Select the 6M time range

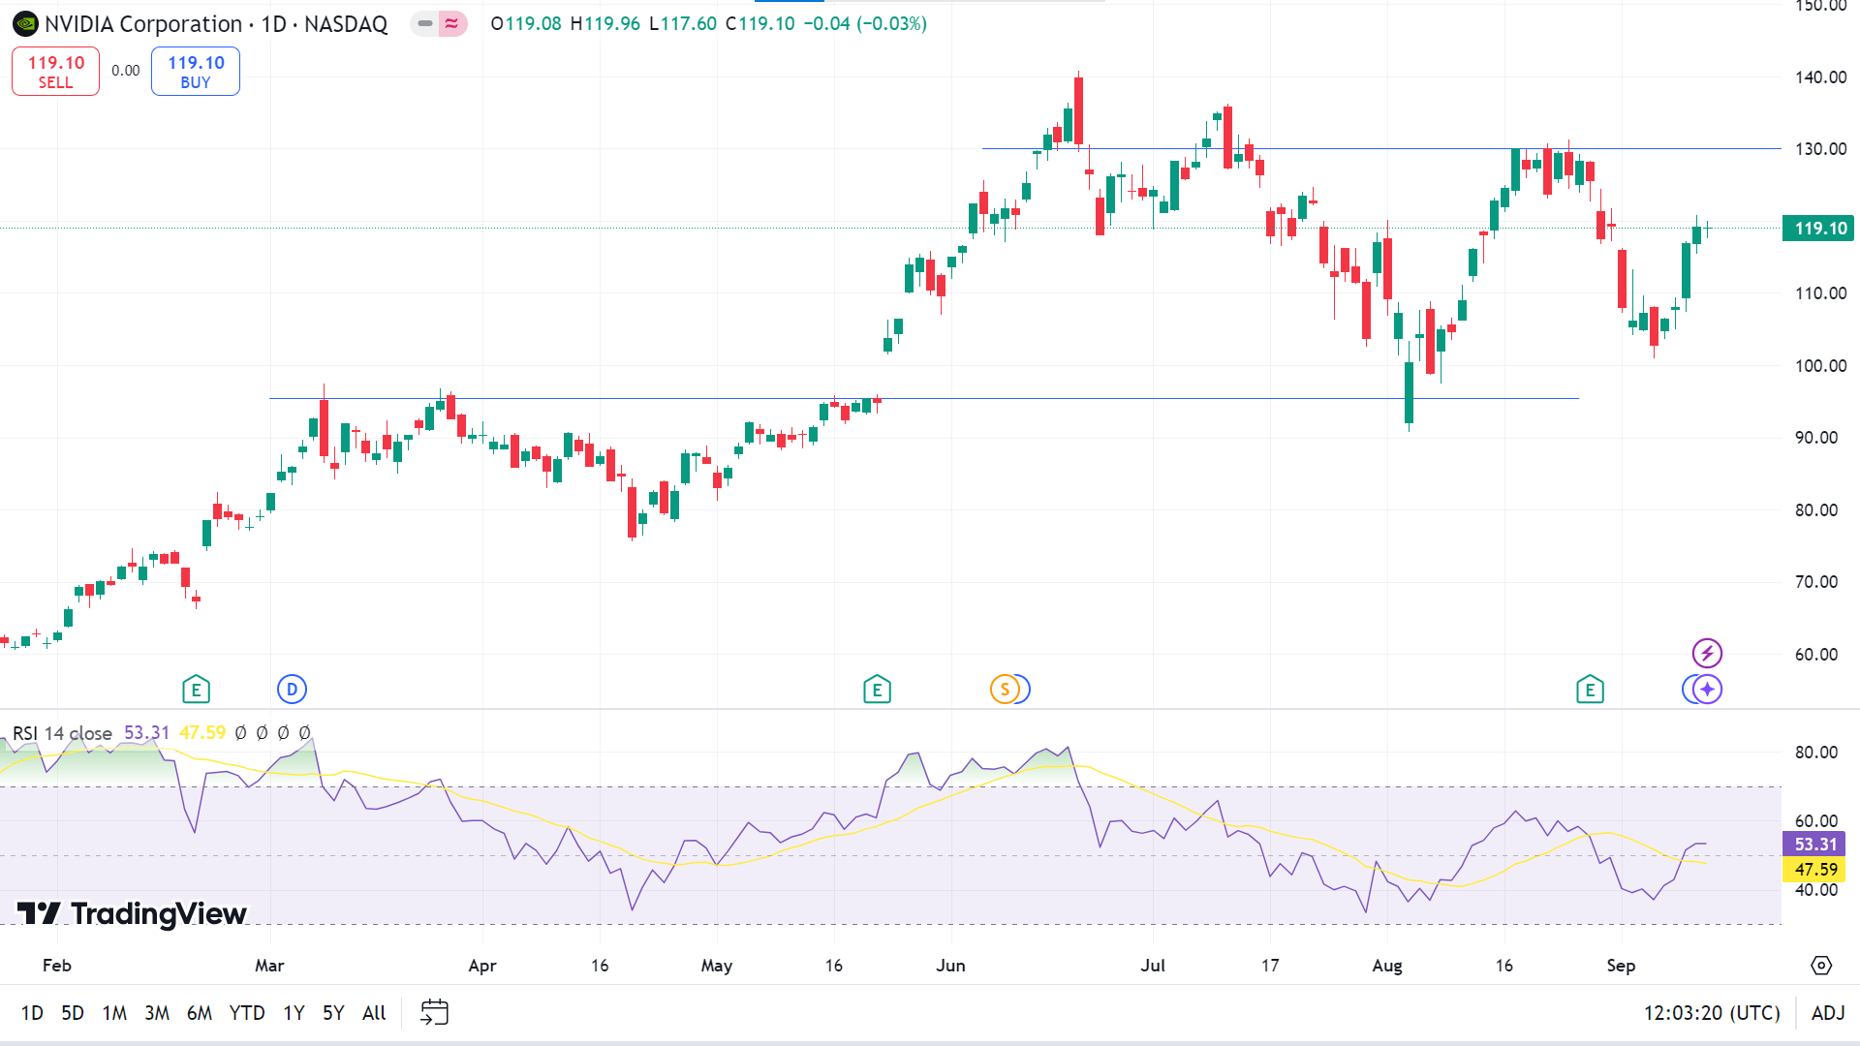pos(200,1013)
